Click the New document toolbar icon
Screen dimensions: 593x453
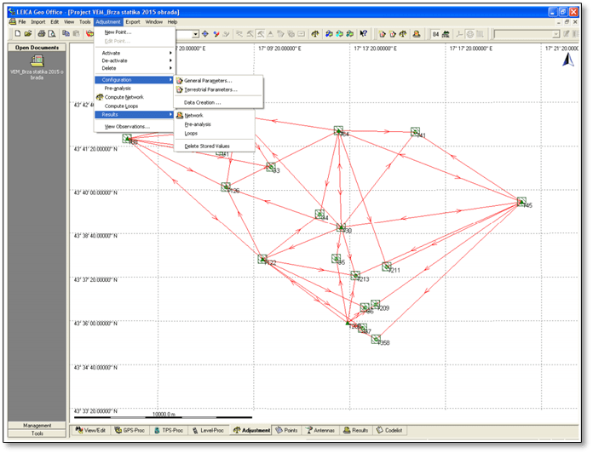[x=18, y=33]
